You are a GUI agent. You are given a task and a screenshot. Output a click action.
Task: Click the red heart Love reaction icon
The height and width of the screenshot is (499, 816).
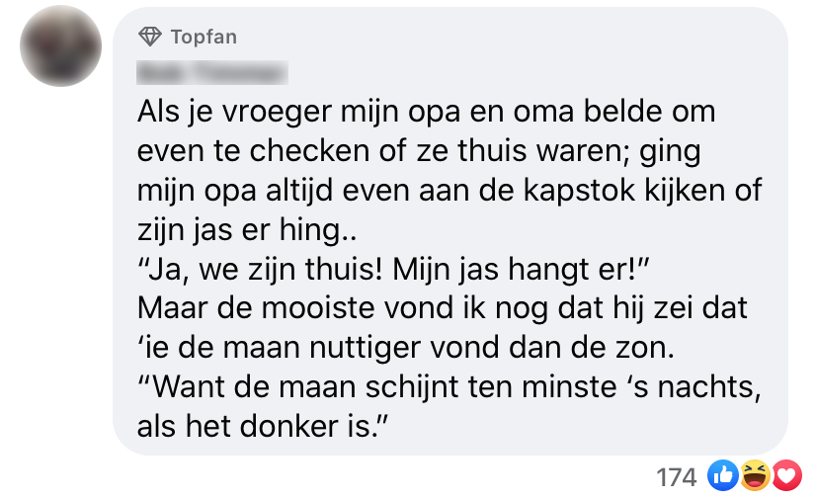click(x=785, y=477)
